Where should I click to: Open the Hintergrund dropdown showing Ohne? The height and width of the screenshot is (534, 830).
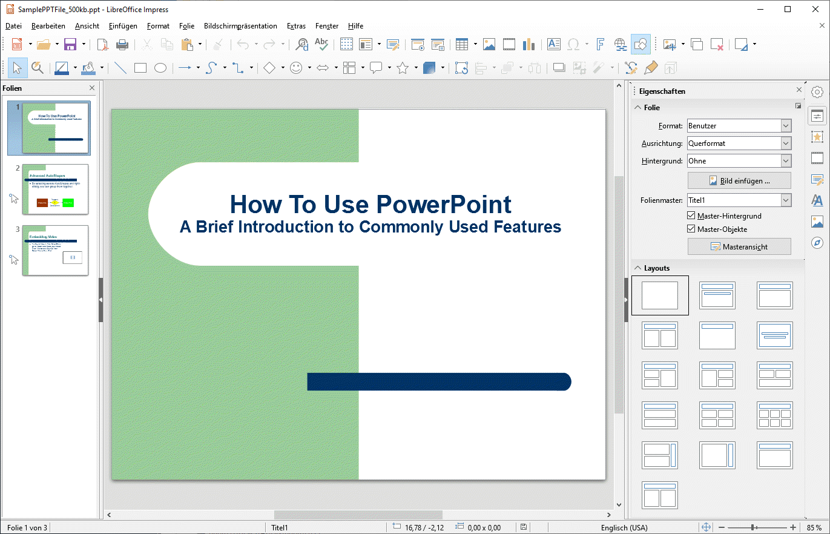(x=739, y=161)
